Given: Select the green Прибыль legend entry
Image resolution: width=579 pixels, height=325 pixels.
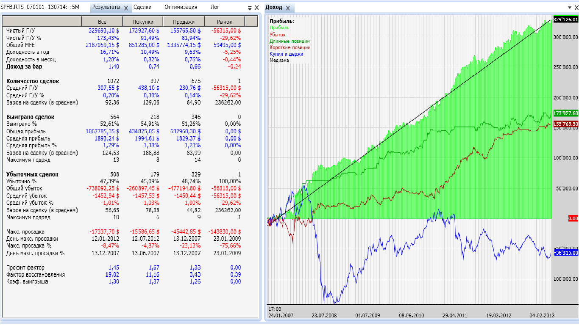Looking at the screenshot, I should (x=279, y=28).
